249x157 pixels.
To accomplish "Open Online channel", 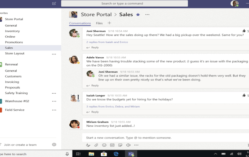I will pos(10,37).
